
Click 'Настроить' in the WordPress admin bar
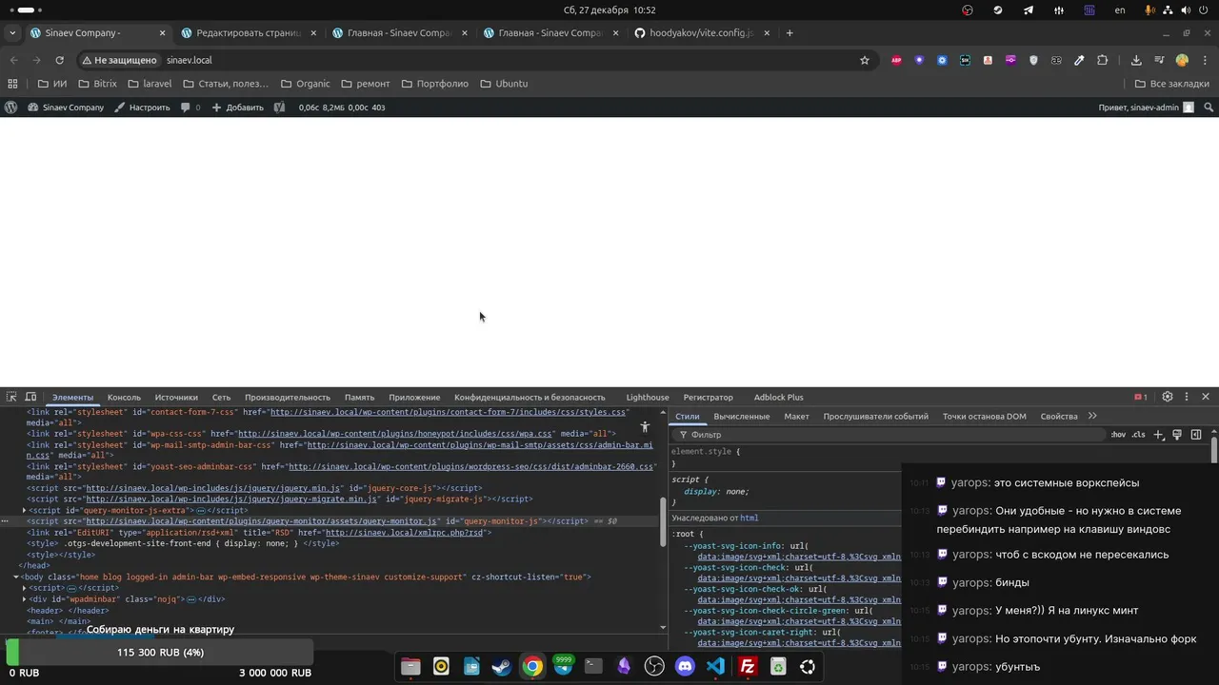click(x=142, y=108)
